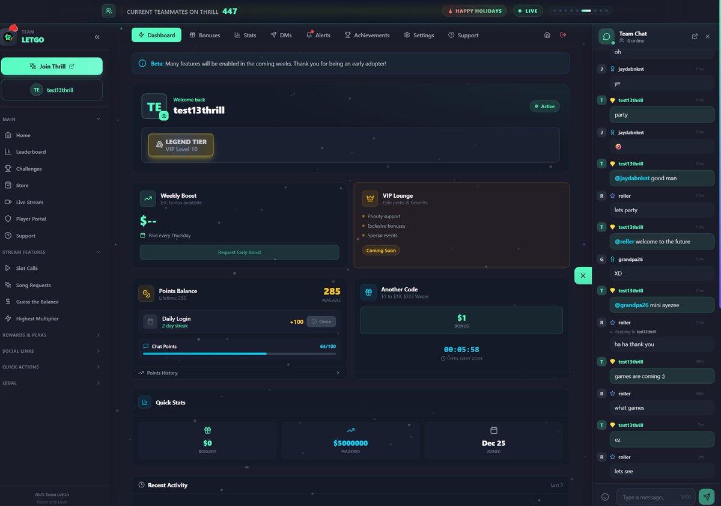Click Daily Login calendar icon
Image resolution: width=721 pixels, height=506 pixels.
[150, 322]
